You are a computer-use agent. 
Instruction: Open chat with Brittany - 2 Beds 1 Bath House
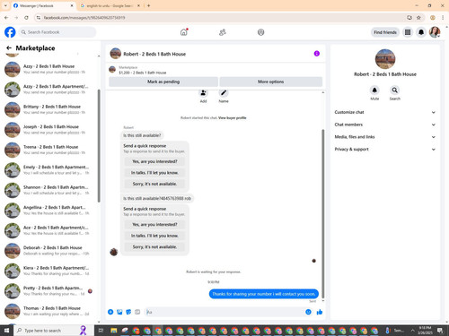click(50, 109)
